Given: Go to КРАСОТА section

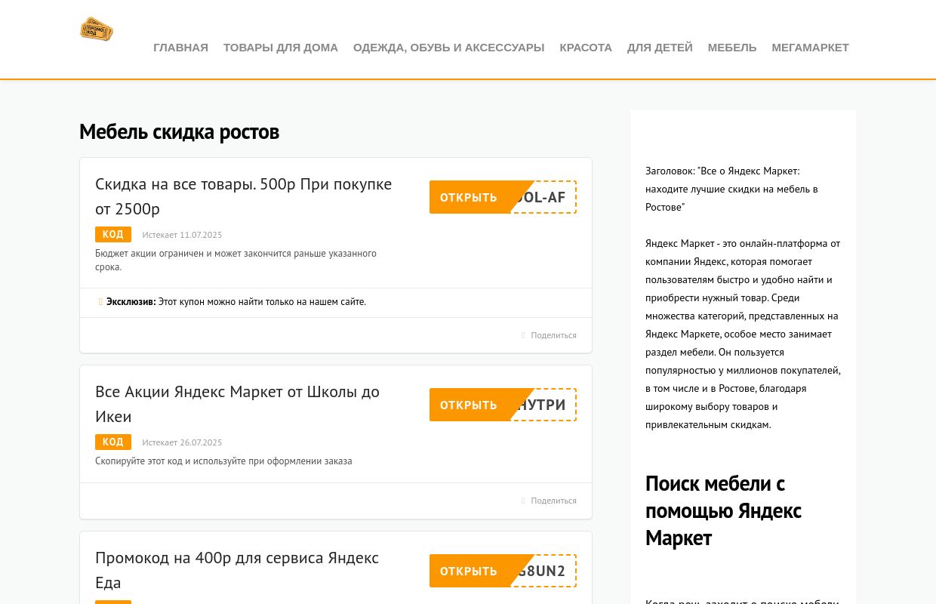Looking at the screenshot, I should [586, 48].
